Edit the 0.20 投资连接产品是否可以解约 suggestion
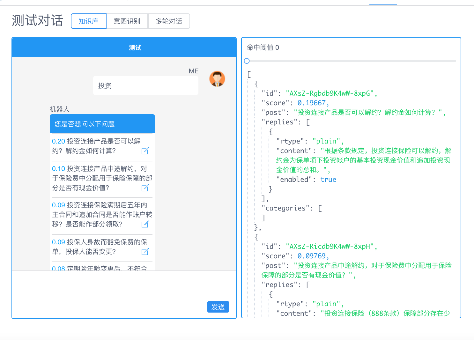 click(145, 151)
